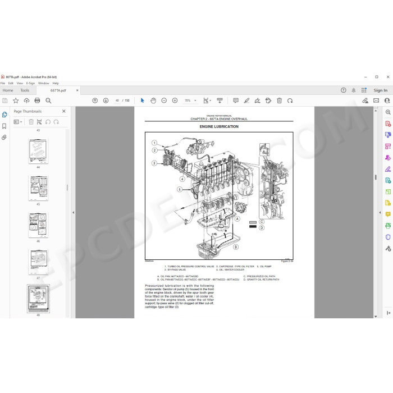This screenshot has height=393, width=393.
Task: Expand the right pane with the bottom arrow
Action: click(x=389, y=313)
